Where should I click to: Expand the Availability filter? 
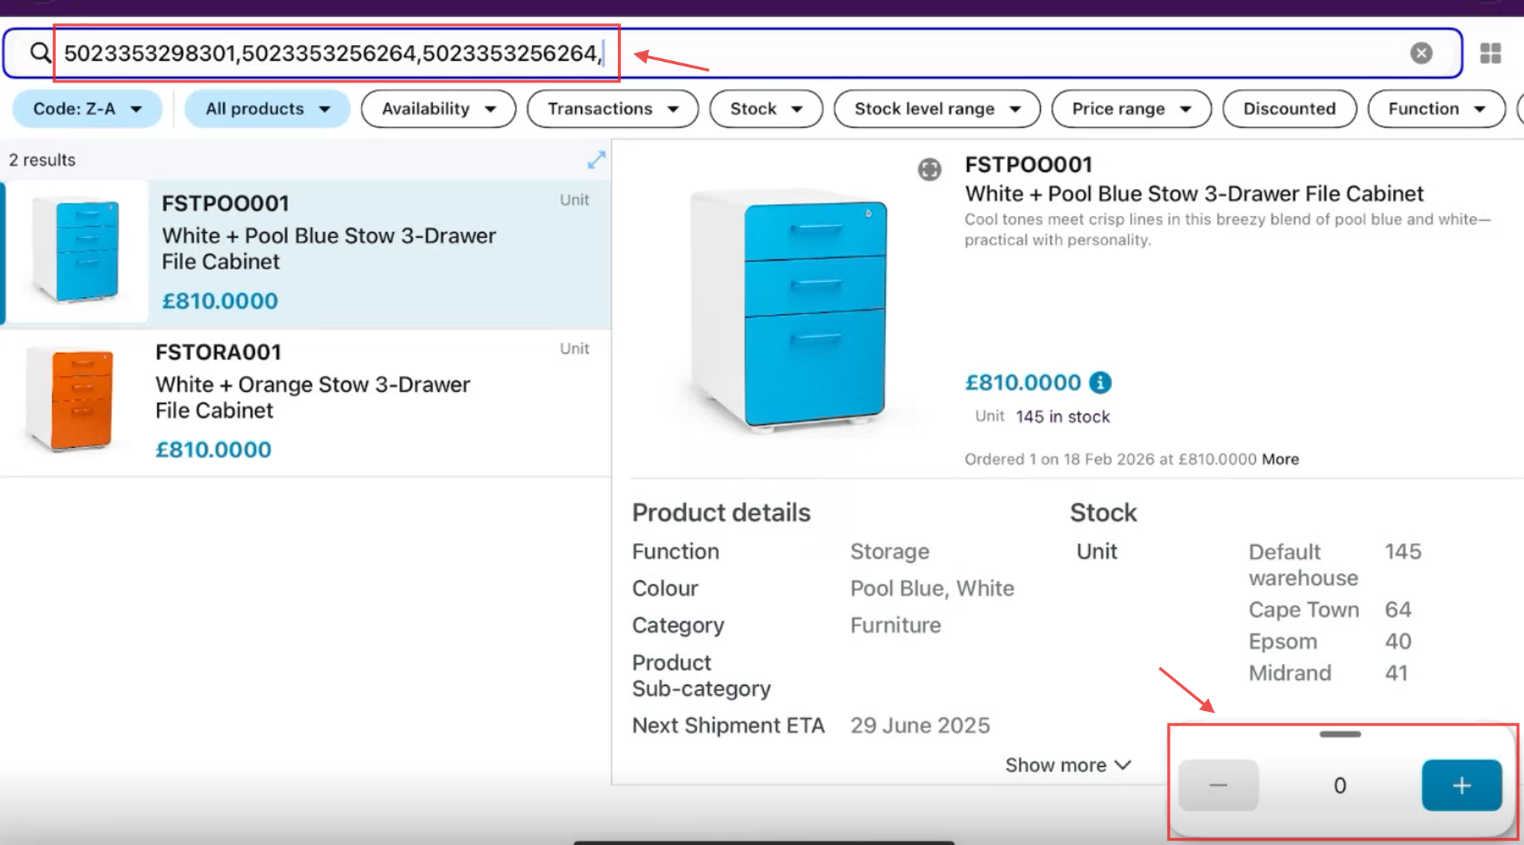(x=438, y=109)
